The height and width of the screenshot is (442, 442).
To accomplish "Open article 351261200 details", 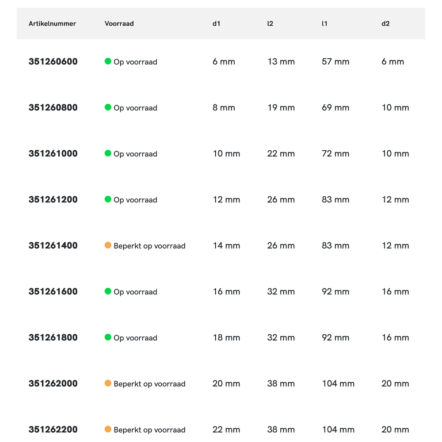I will click(53, 200).
